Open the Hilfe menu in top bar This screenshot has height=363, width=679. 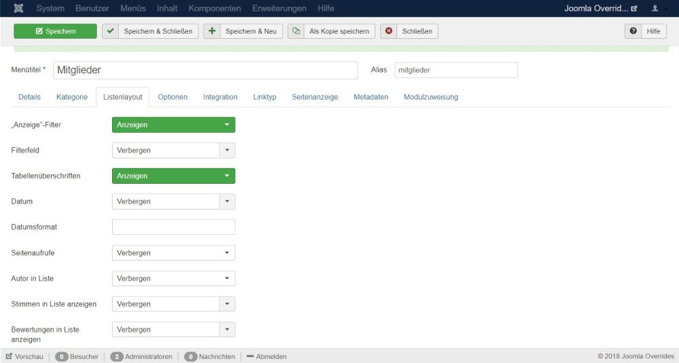tap(326, 8)
